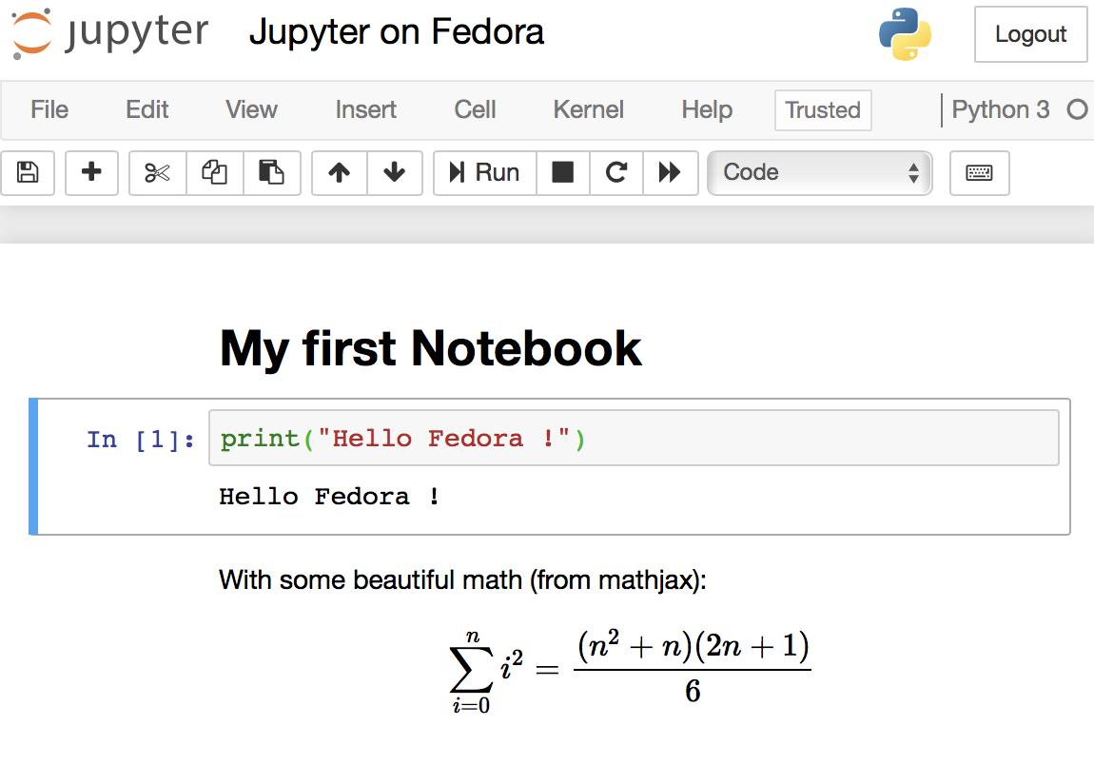Paste a cell using the clipboard icon
The height and width of the screenshot is (765, 1094).
pyautogui.click(x=272, y=173)
